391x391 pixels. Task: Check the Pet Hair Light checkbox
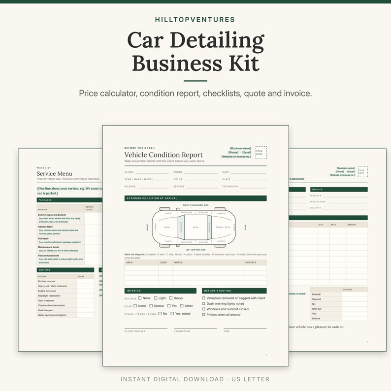tap(156, 298)
